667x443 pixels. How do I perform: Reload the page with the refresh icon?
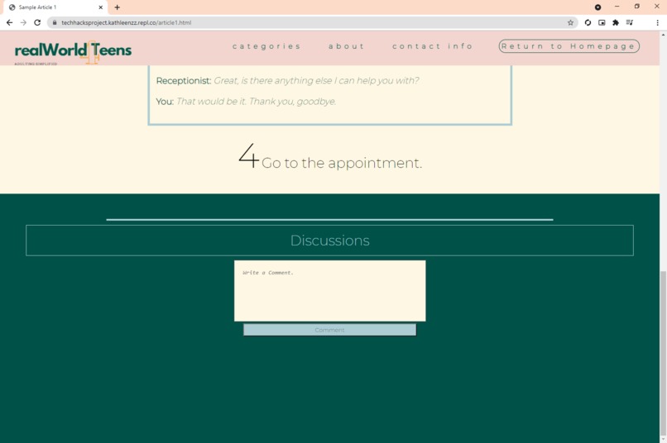point(37,22)
